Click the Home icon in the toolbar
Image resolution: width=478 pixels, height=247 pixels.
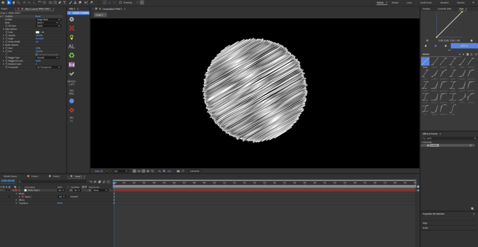(x=3, y=2)
